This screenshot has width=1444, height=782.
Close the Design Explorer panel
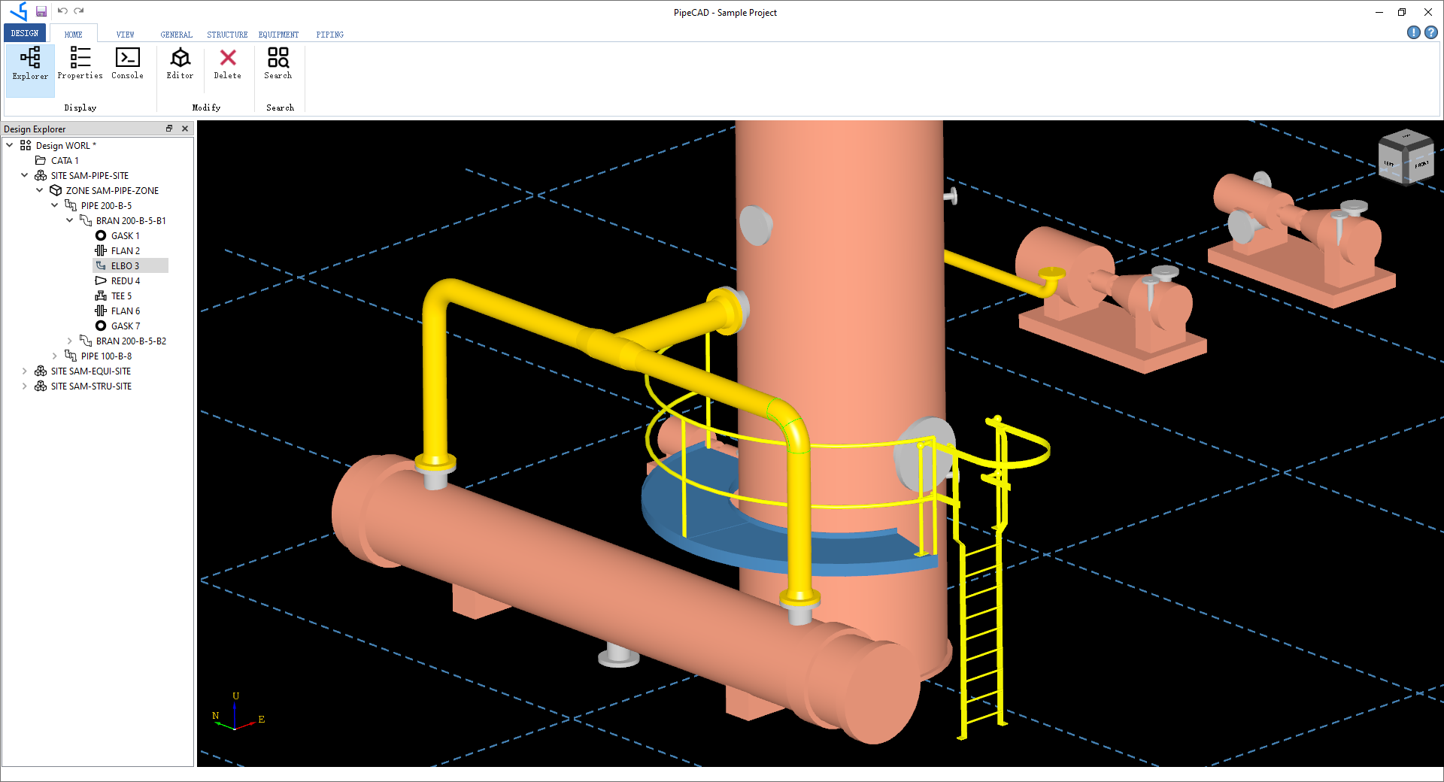[x=185, y=129]
